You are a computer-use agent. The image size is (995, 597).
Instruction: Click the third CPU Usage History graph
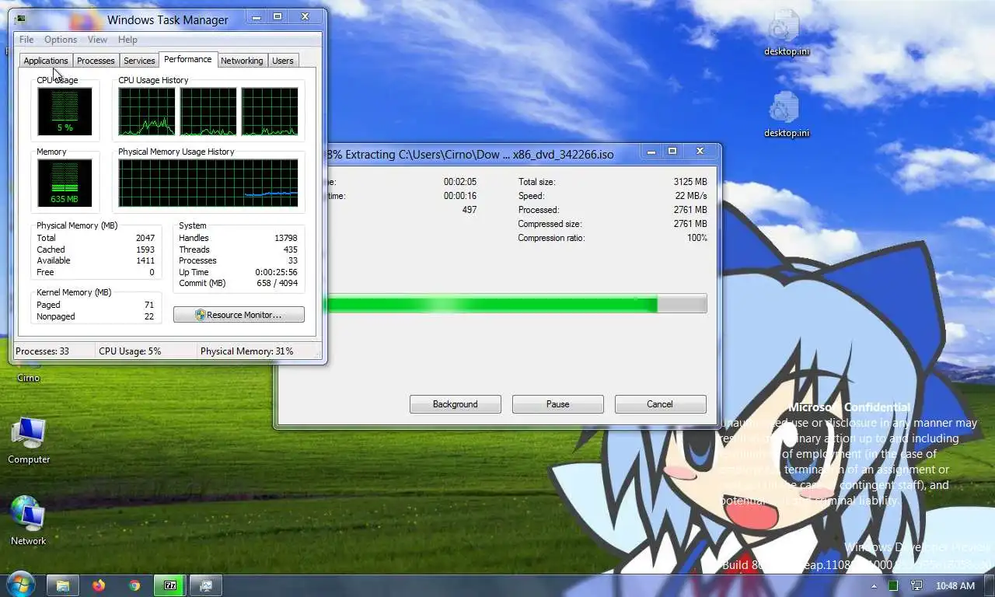[x=270, y=111]
